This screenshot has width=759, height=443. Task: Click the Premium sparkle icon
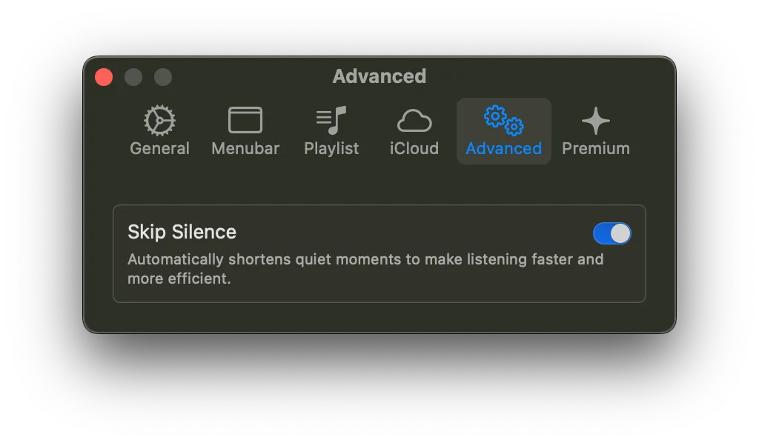click(596, 119)
